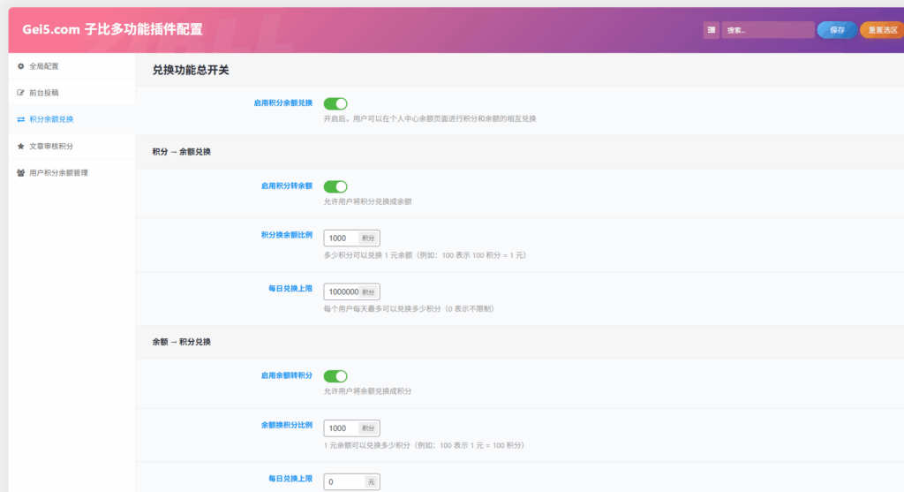This screenshot has width=904, height=492.
Task: Click the 允许用户将积分兑换成余额 description
Action: 367,201
